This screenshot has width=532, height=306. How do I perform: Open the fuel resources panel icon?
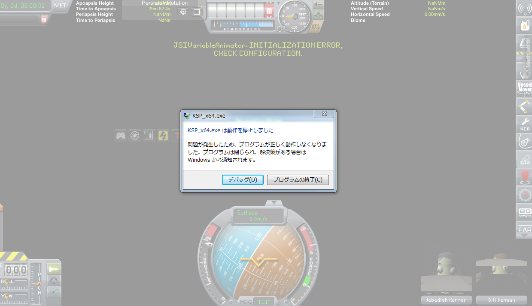coord(524,25)
